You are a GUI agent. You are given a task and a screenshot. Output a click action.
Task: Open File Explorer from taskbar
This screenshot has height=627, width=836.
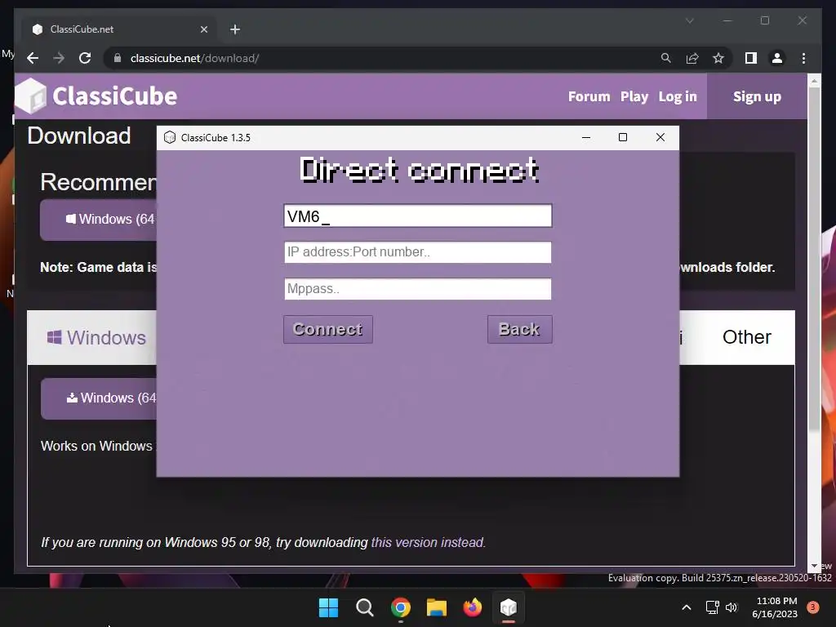click(437, 607)
